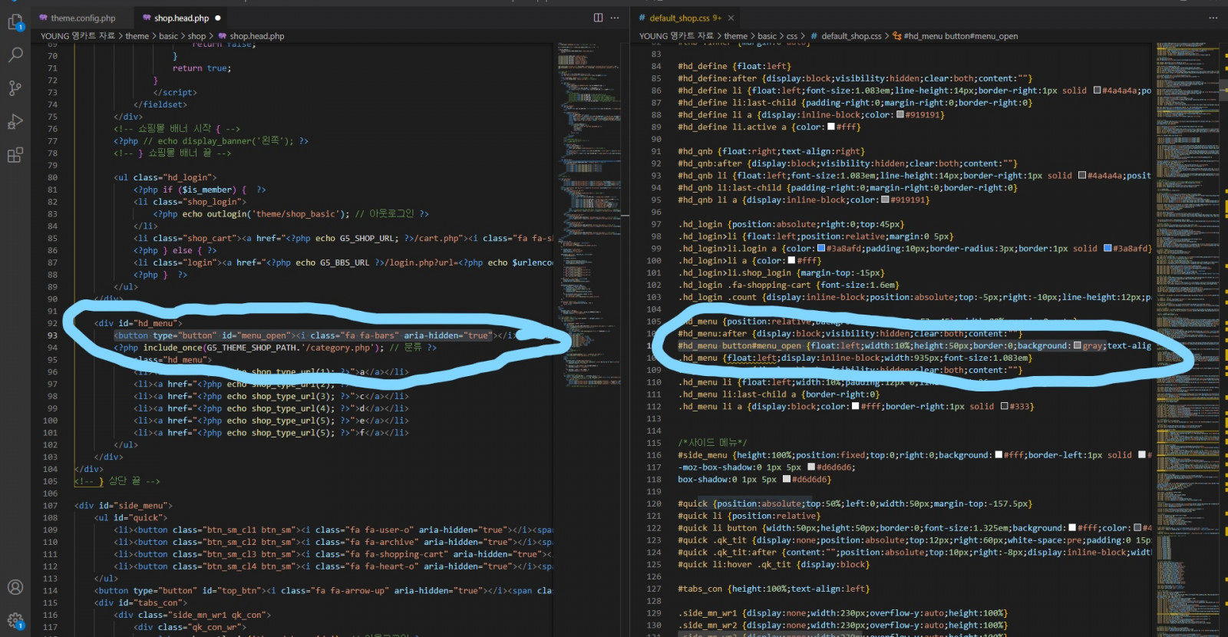Viewport: 1228px width, 637px height.
Task: Open the Accounts menu icon
Action: (x=15, y=588)
